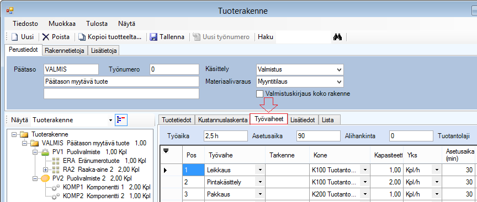The image size is (477, 202).
Task: Open the Näytä menu
Action: 127,24
